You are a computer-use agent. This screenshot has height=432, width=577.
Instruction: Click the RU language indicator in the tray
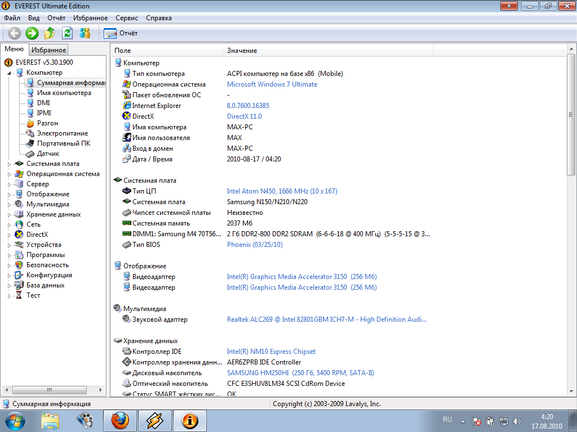coord(447,420)
